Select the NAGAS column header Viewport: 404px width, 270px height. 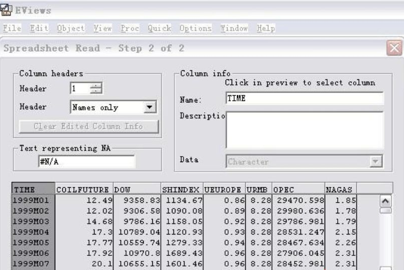(x=340, y=190)
